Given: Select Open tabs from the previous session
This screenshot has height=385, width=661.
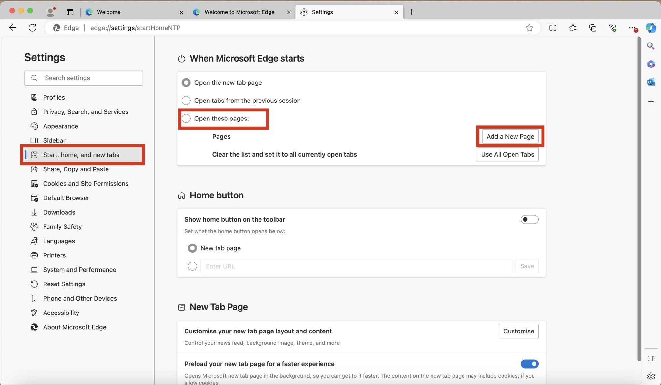Looking at the screenshot, I should pyautogui.click(x=186, y=101).
